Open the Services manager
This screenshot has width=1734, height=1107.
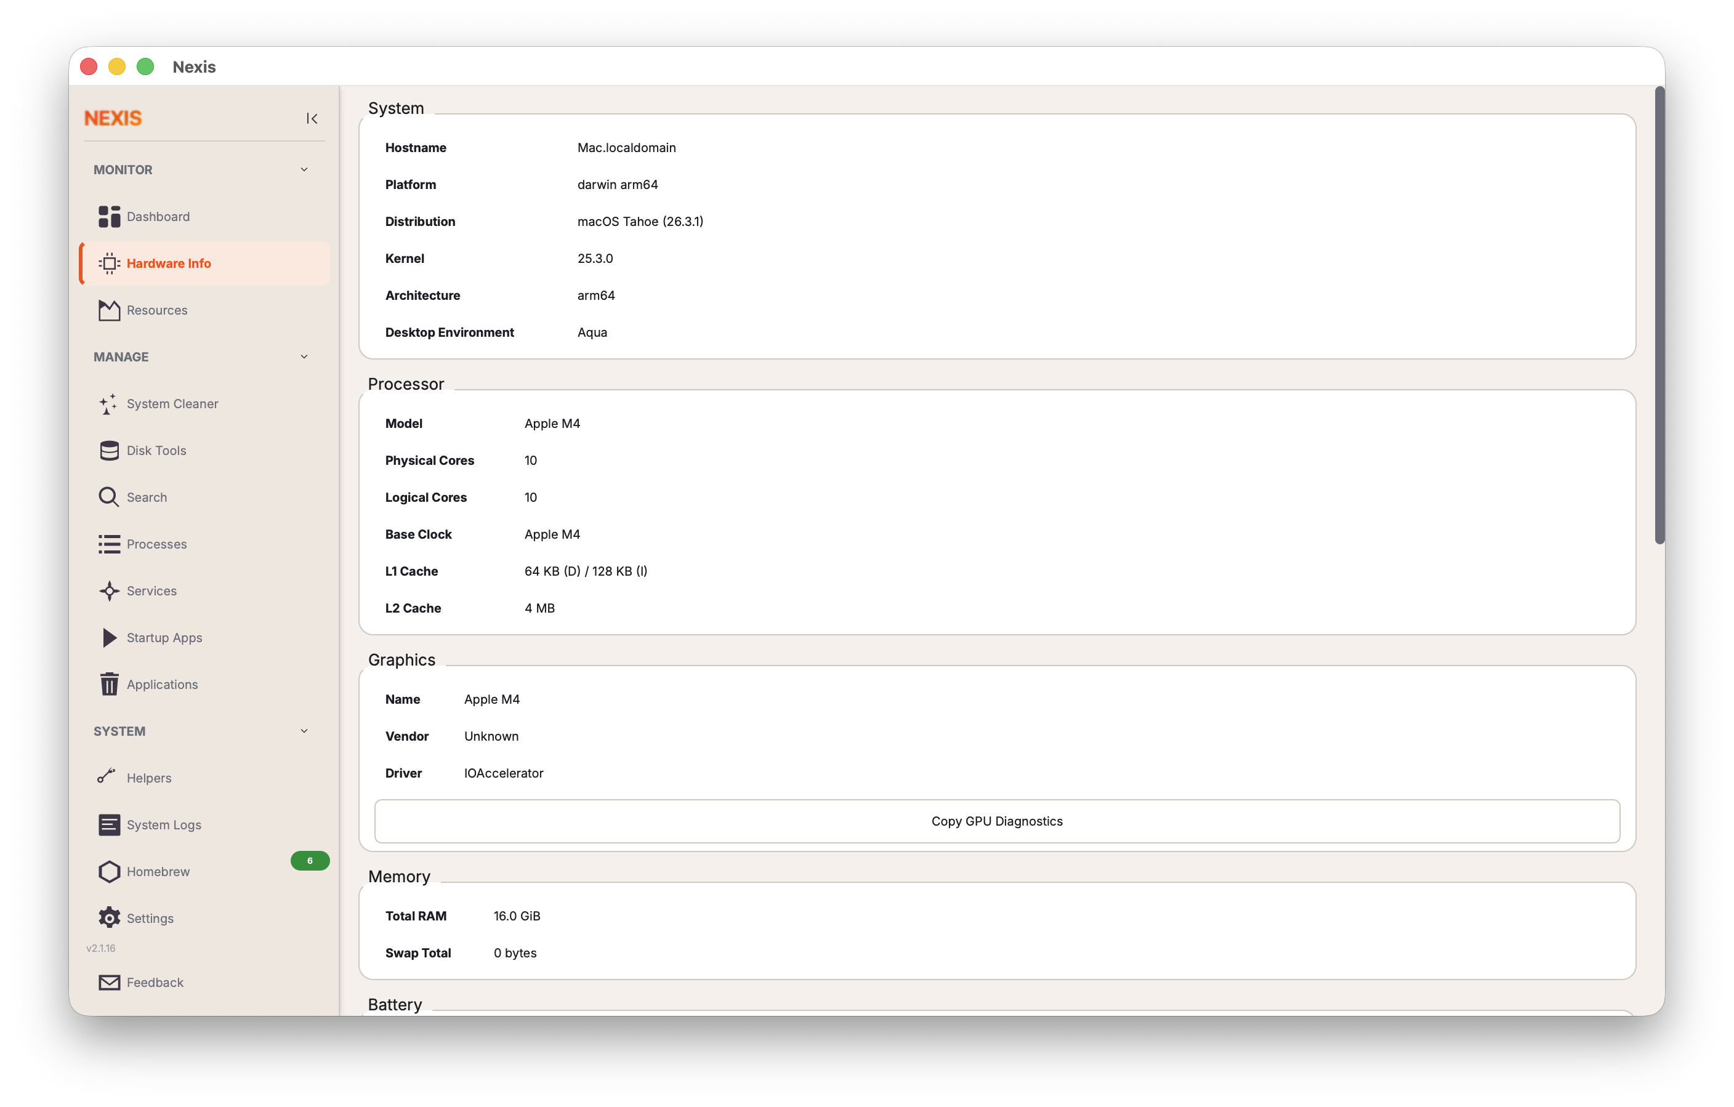point(151,590)
